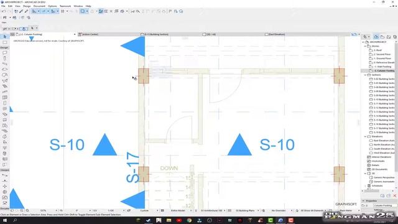Screen dimensions: 398x224
Task: Select the Column tool
Action: click(x=4, y=58)
